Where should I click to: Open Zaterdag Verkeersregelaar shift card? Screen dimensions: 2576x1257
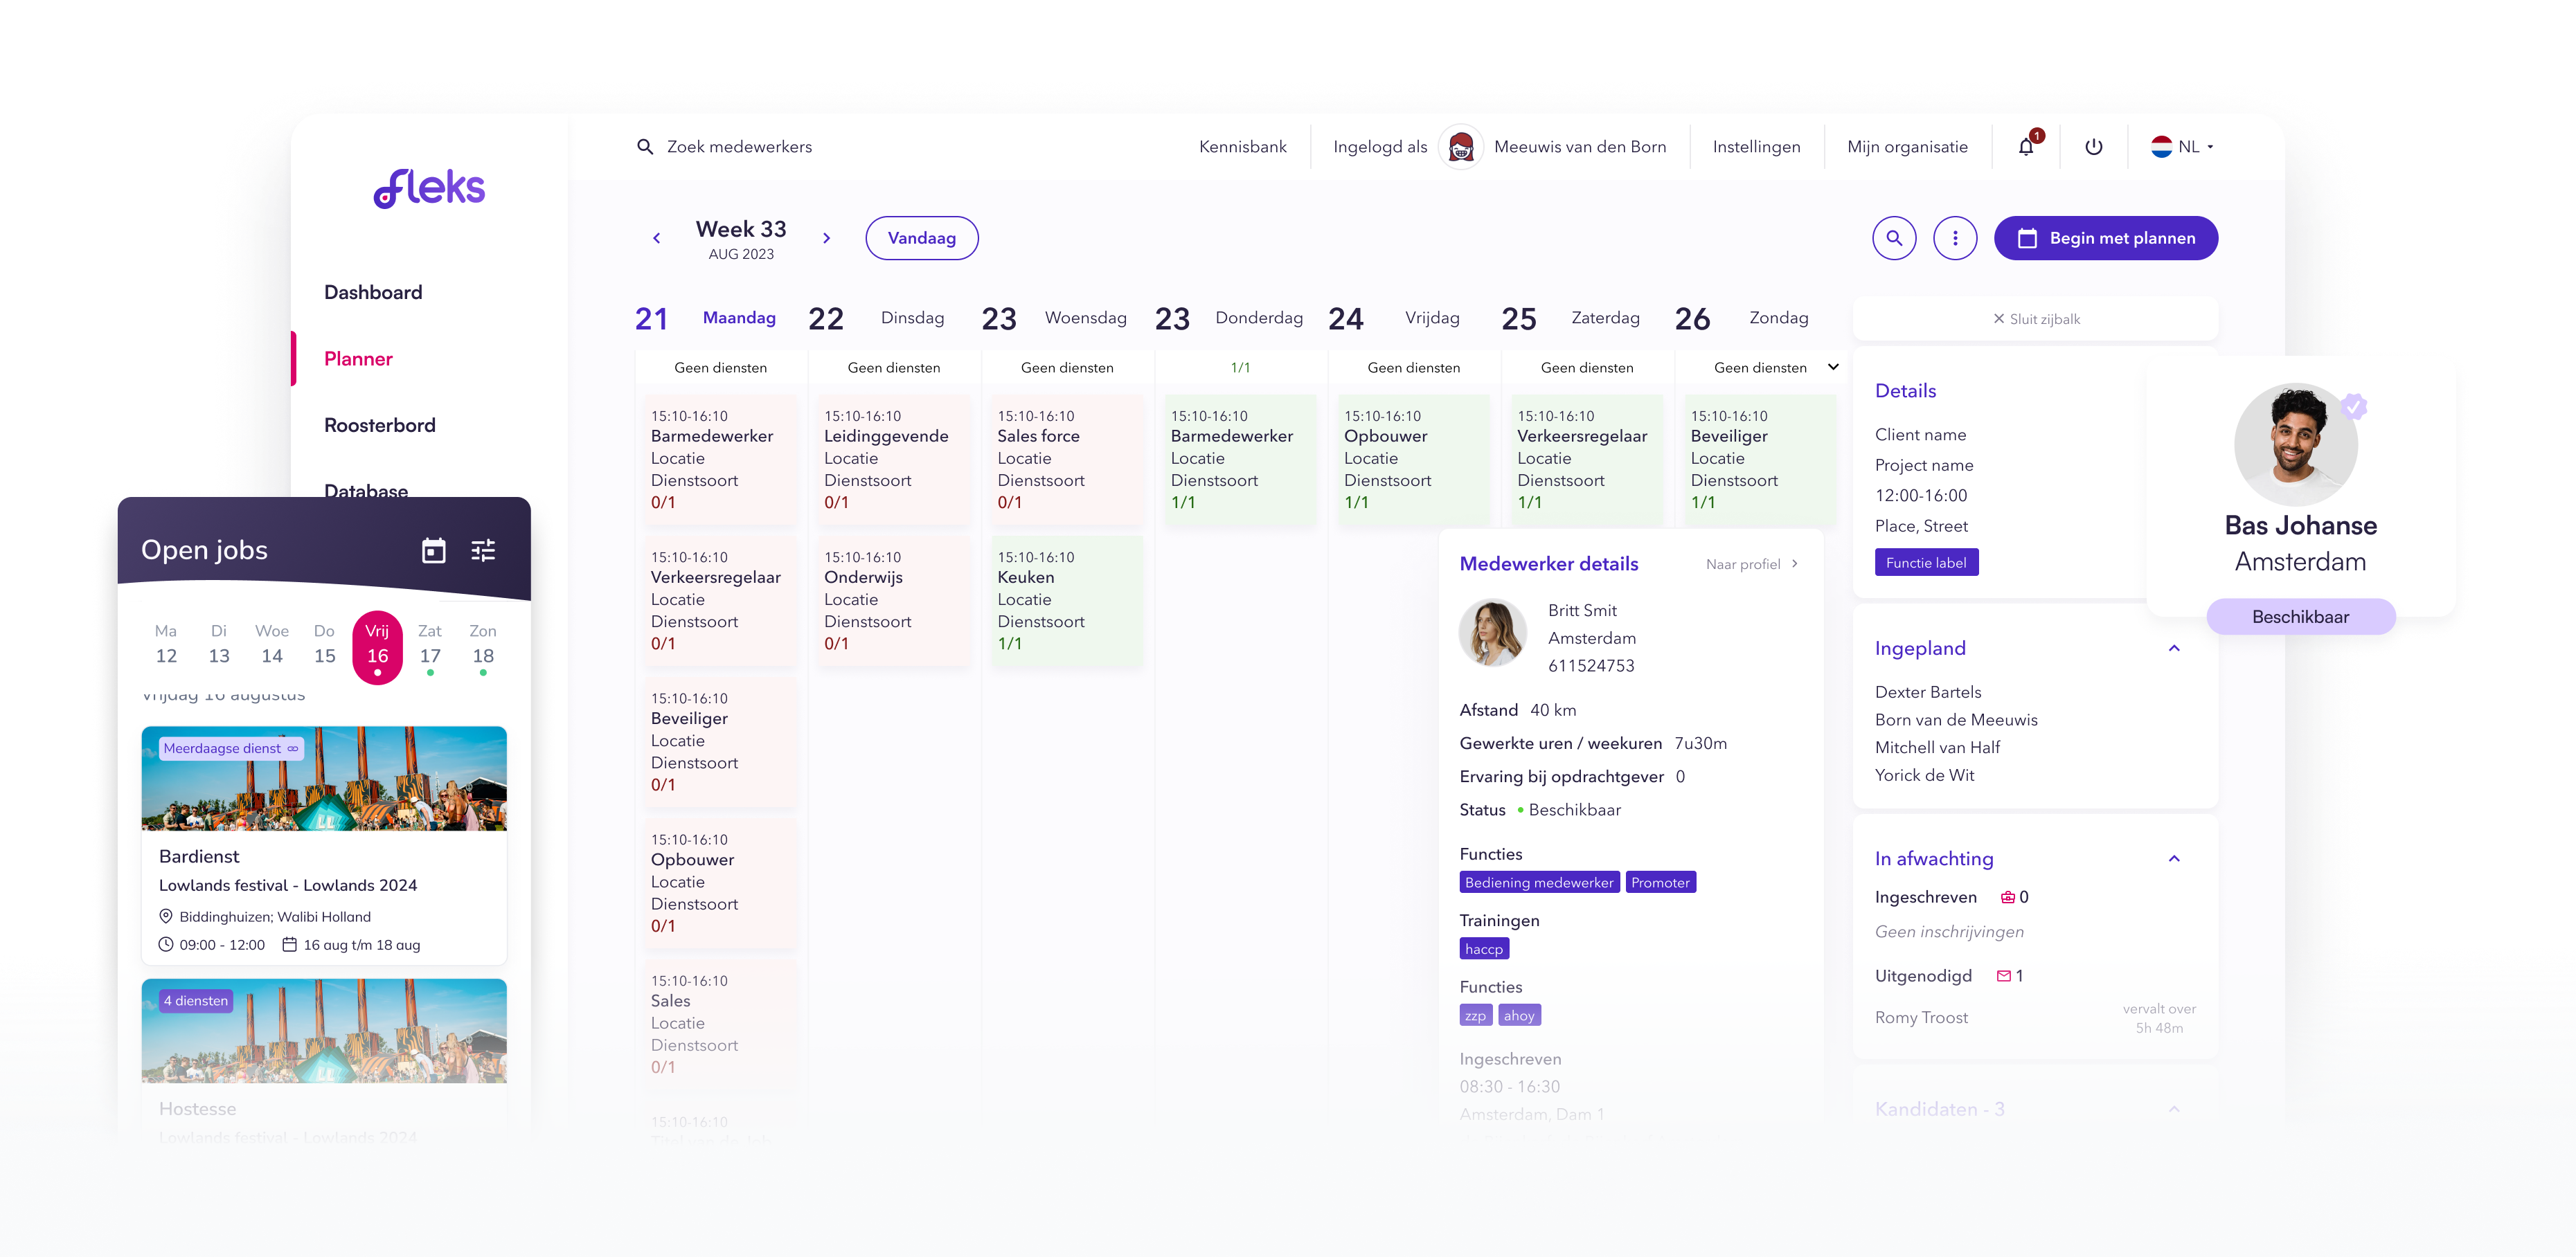pos(1586,460)
